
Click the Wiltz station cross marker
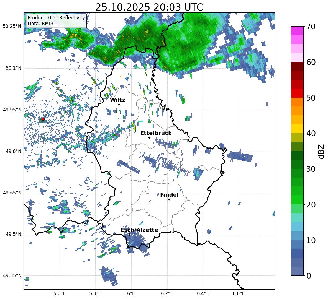119,105
